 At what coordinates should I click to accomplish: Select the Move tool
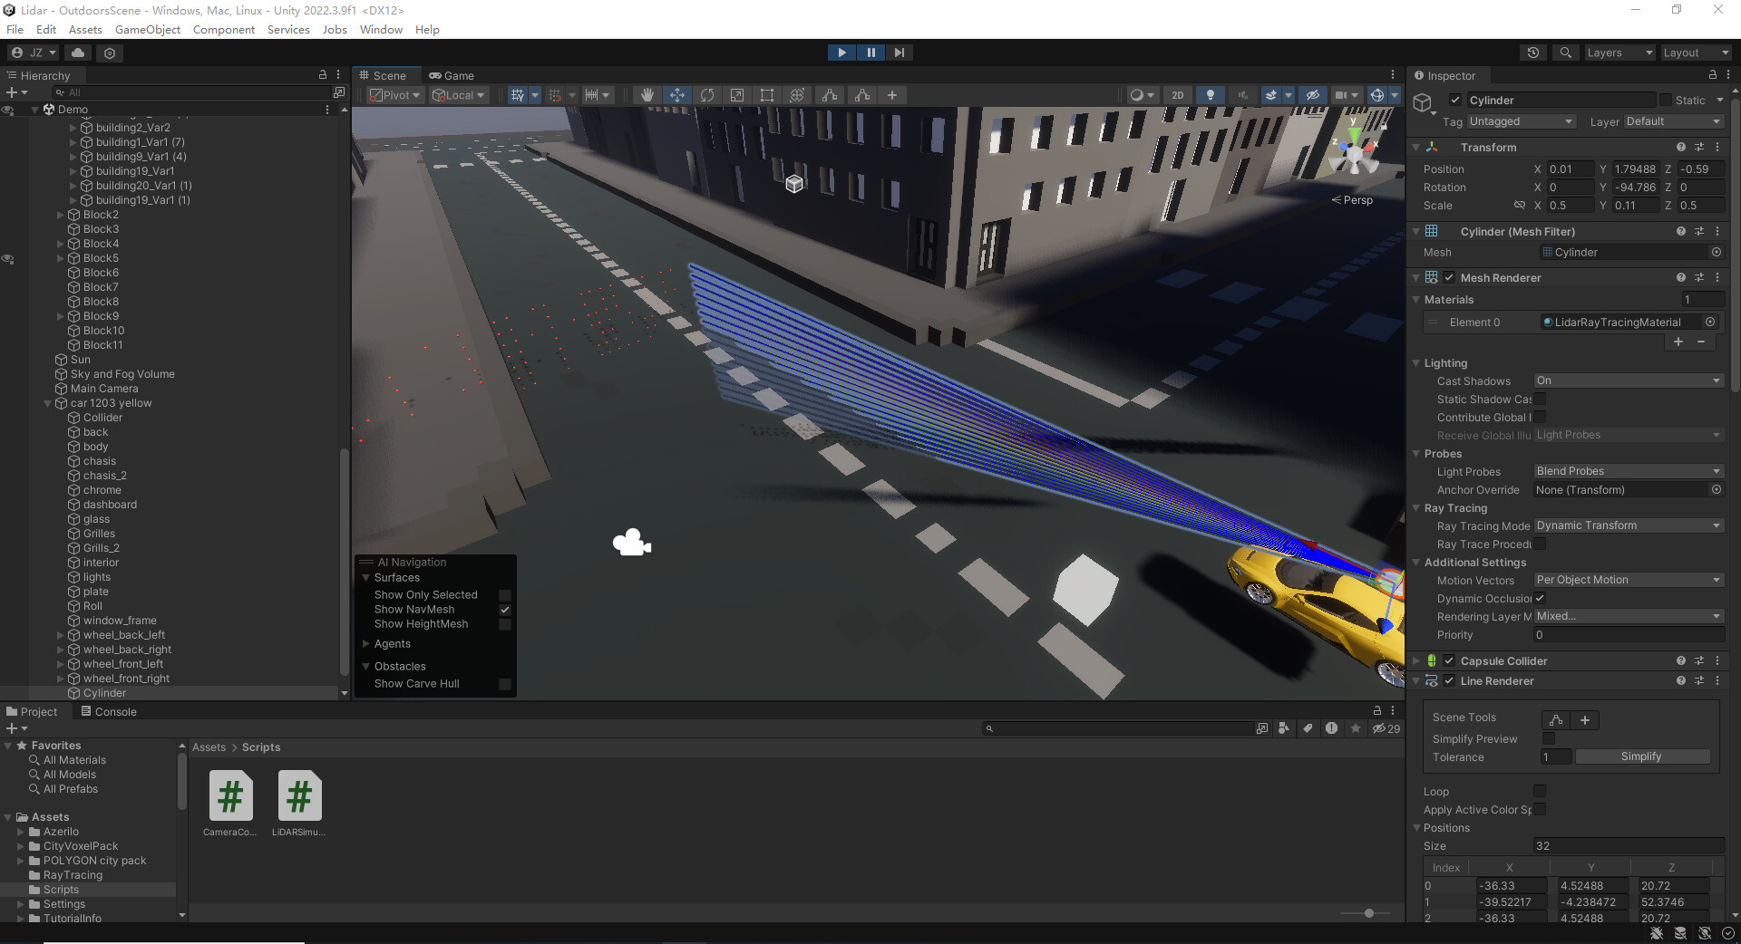coord(677,95)
